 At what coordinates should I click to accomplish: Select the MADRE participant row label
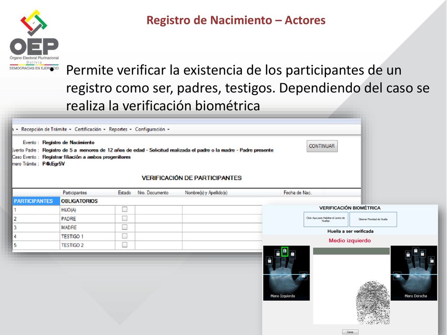pos(69,228)
